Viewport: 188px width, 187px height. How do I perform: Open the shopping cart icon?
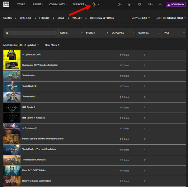(149, 4)
